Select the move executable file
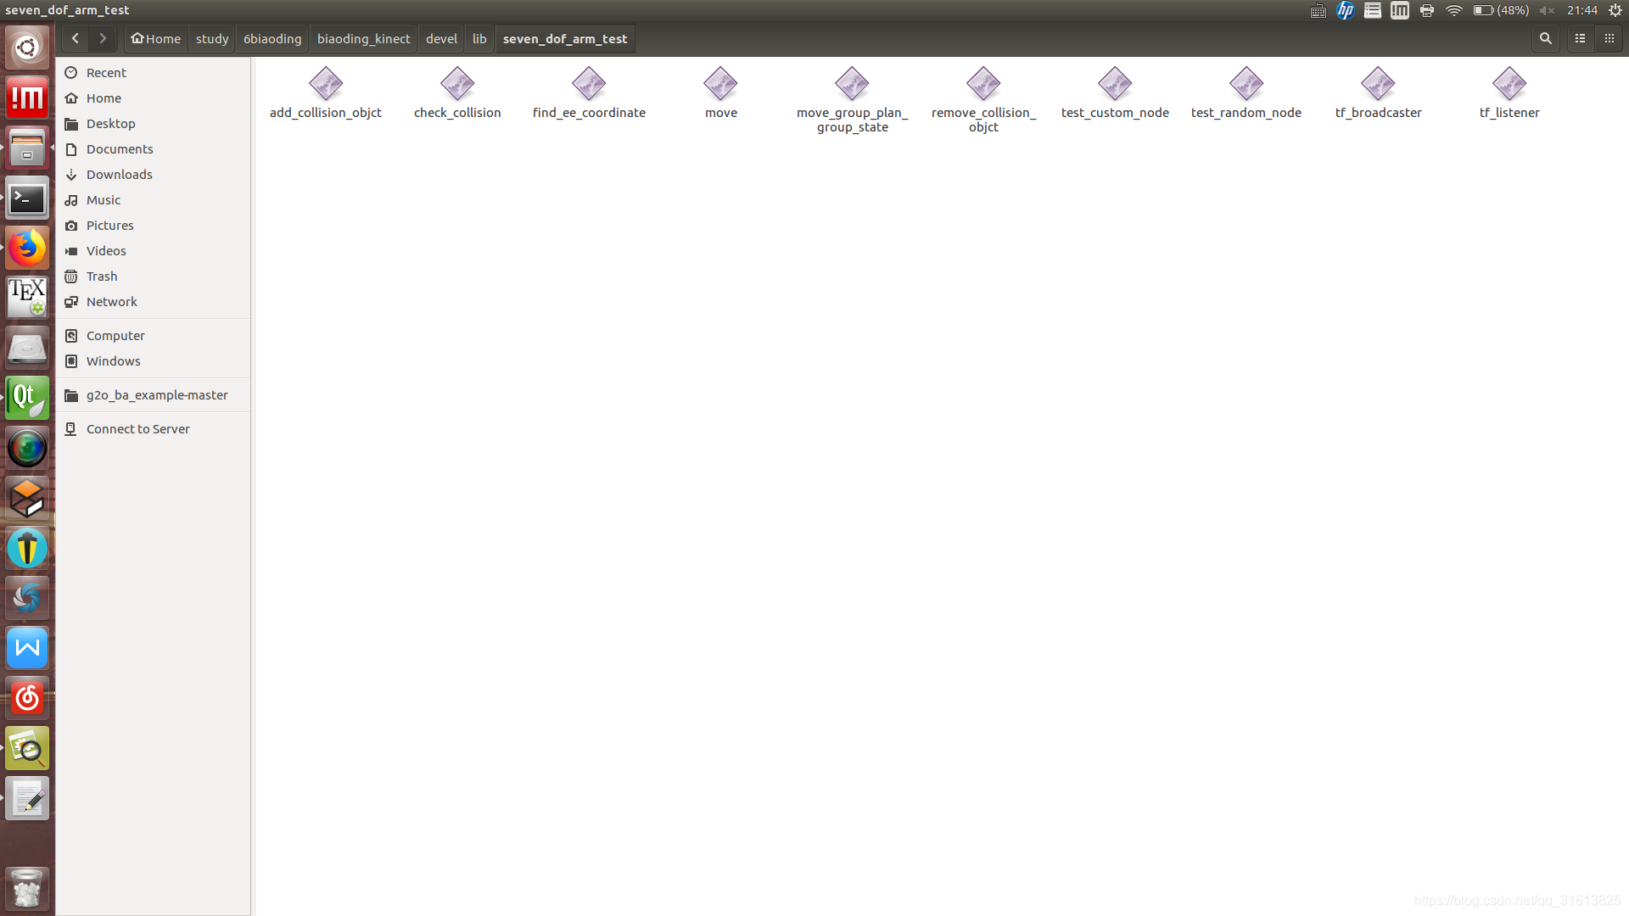This screenshot has height=916, width=1629. coord(720,85)
